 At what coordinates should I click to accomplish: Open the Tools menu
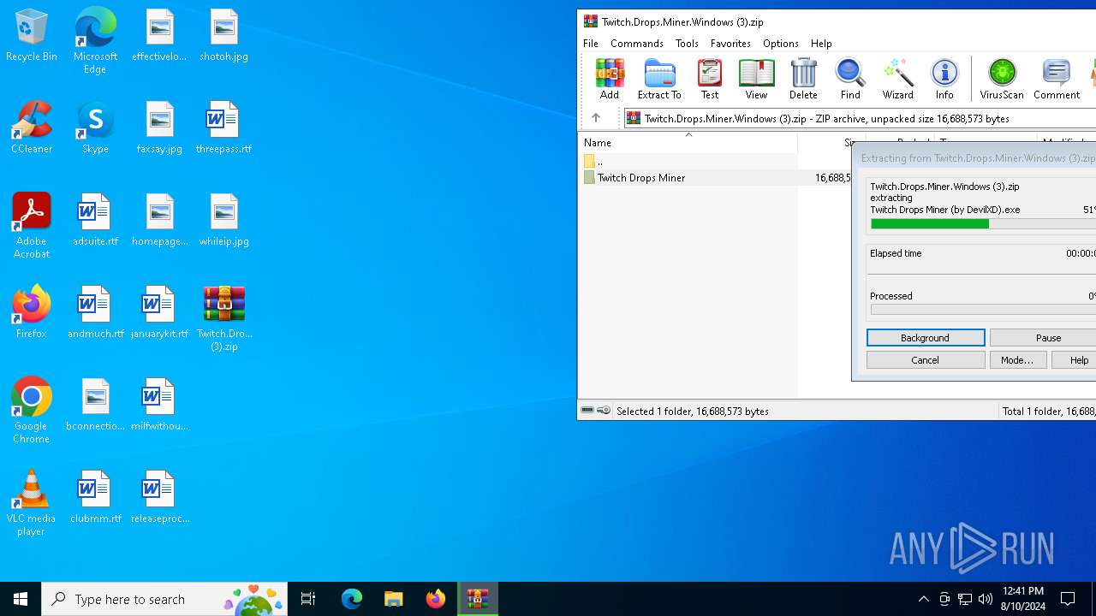coord(687,43)
